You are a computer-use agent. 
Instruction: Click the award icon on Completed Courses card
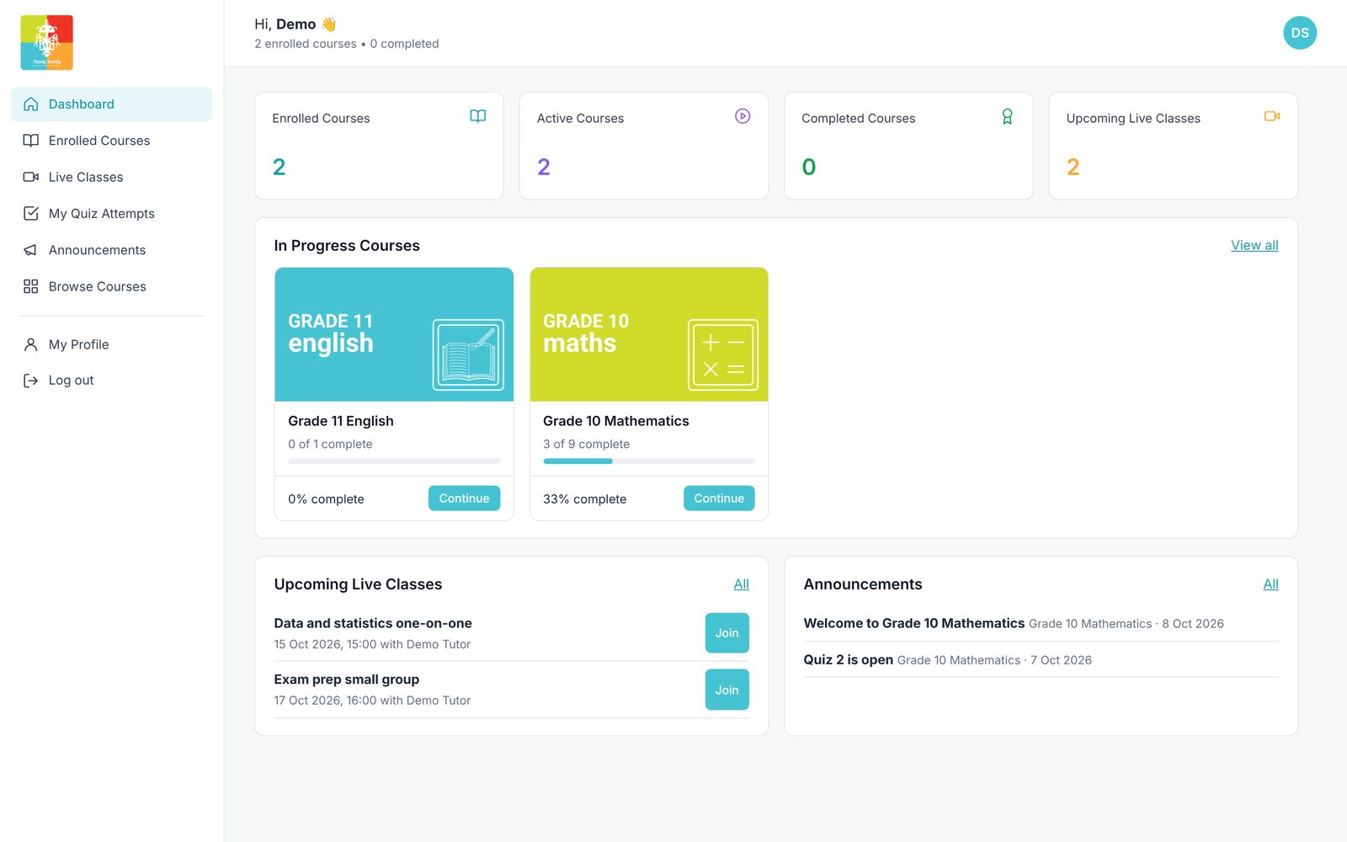point(1007,116)
